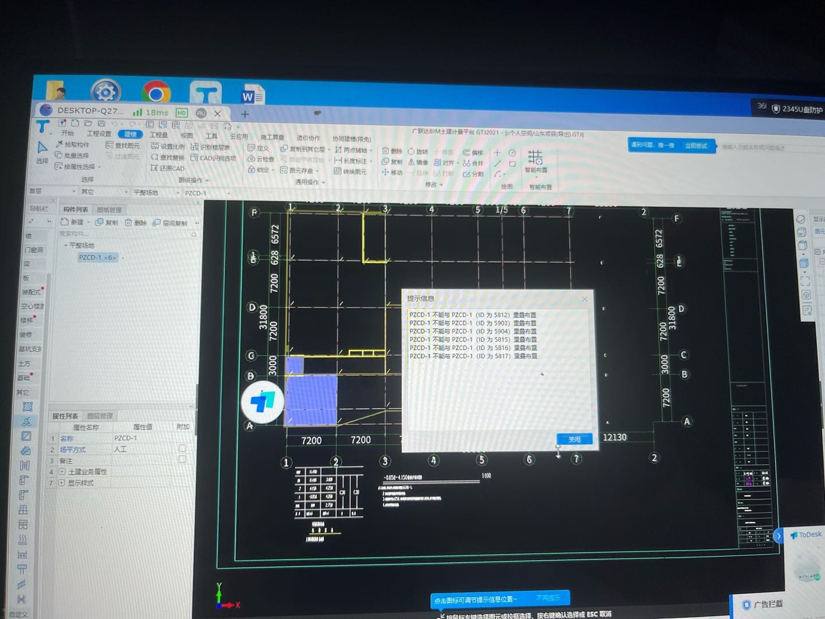Click 移动 move tool

pyautogui.click(x=392, y=172)
